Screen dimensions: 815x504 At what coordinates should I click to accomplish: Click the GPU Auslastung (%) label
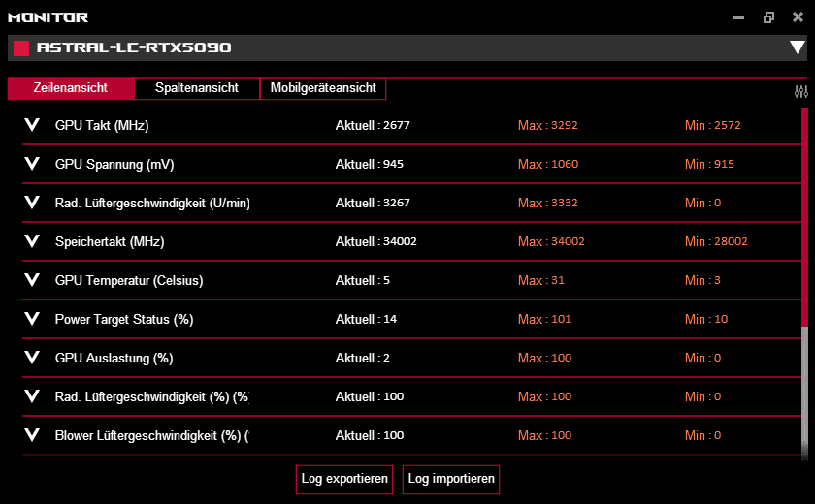tap(114, 358)
